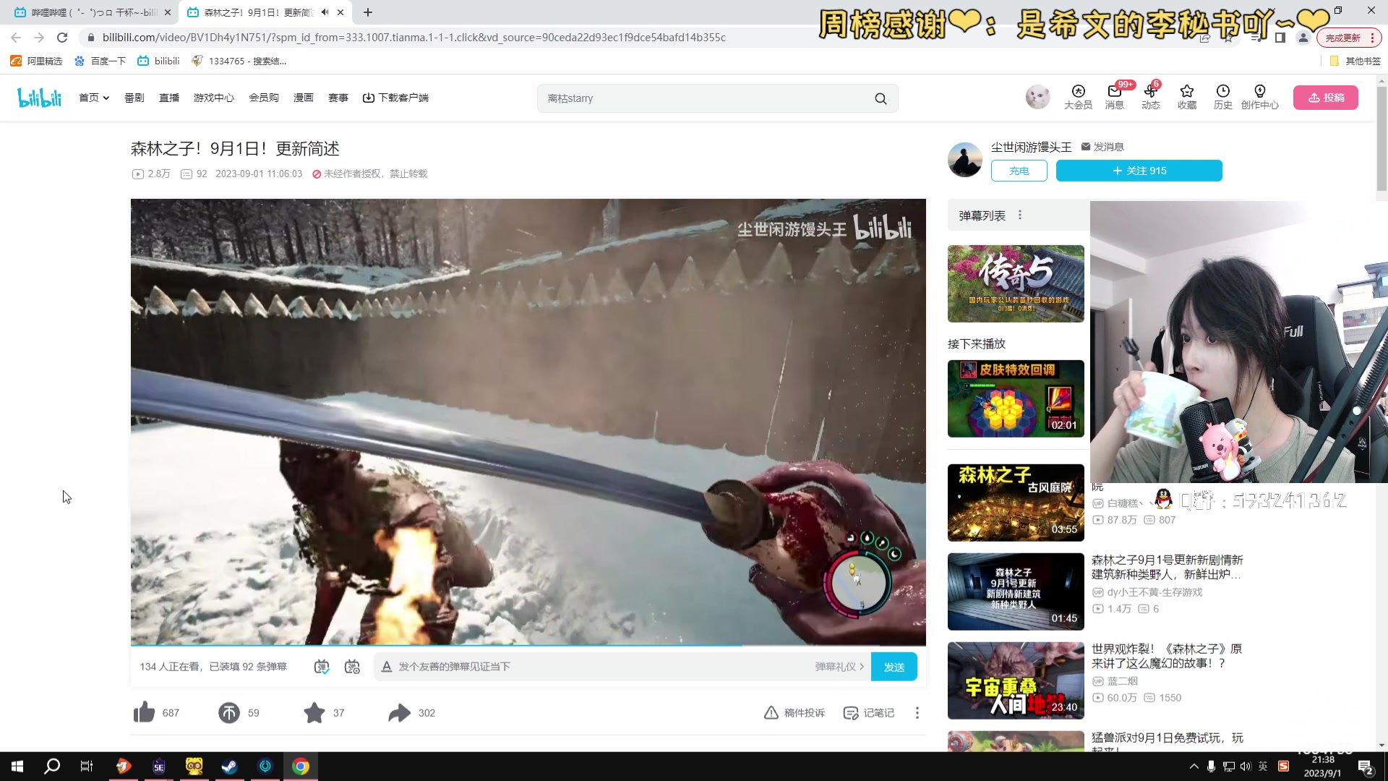1388x781 pixels.
Task: Open 游戏中心 in navigation bar
Action: pyautogui.click(x=214, y=98)
